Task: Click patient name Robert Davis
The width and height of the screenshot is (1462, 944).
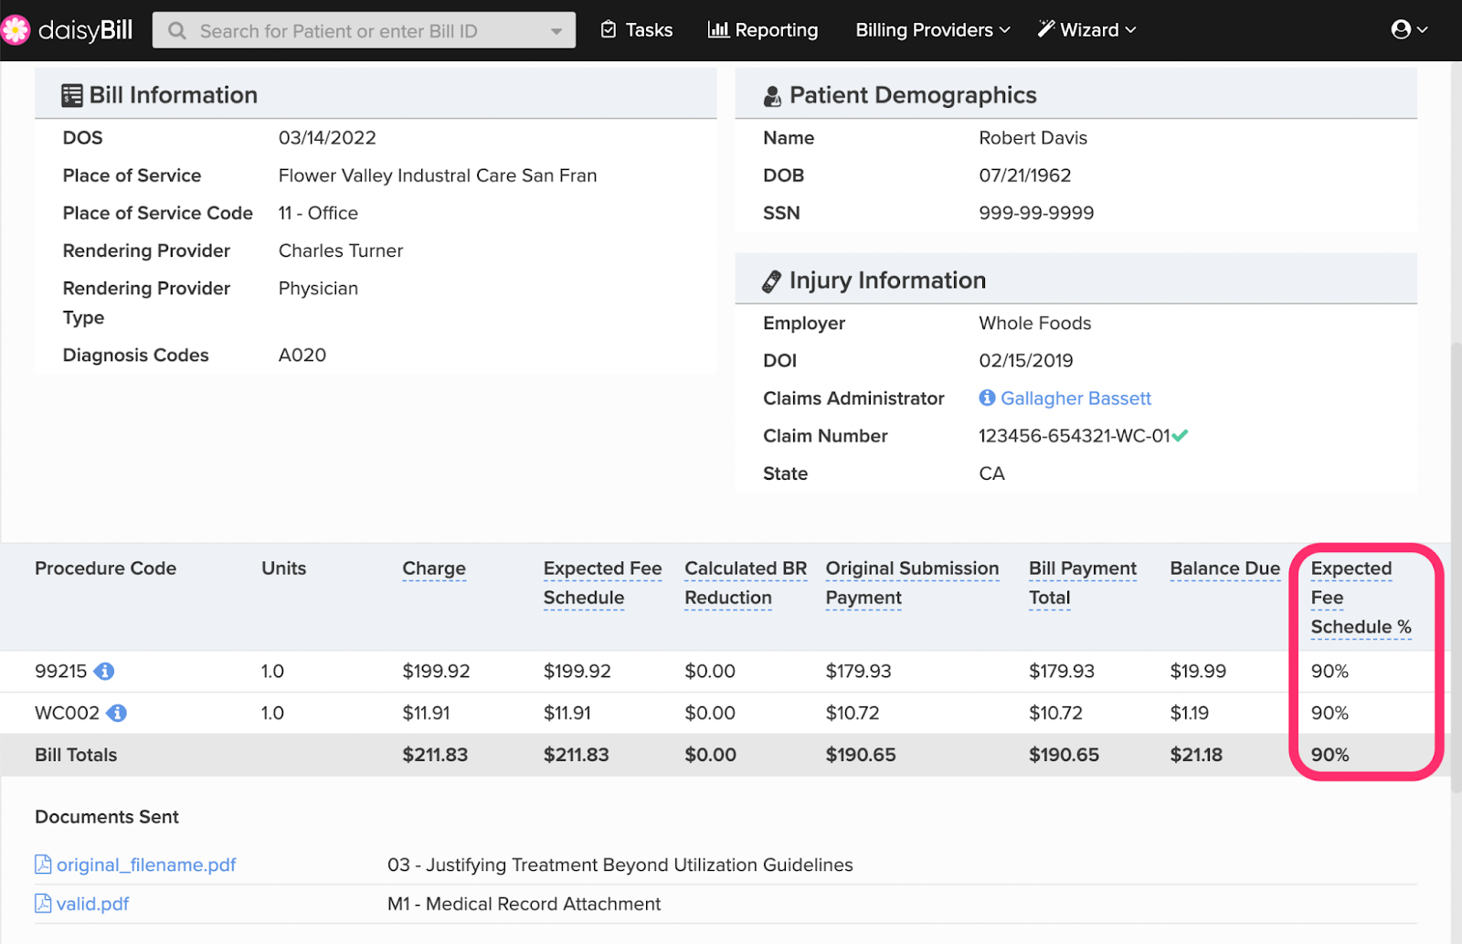Action: [1033, 138]
